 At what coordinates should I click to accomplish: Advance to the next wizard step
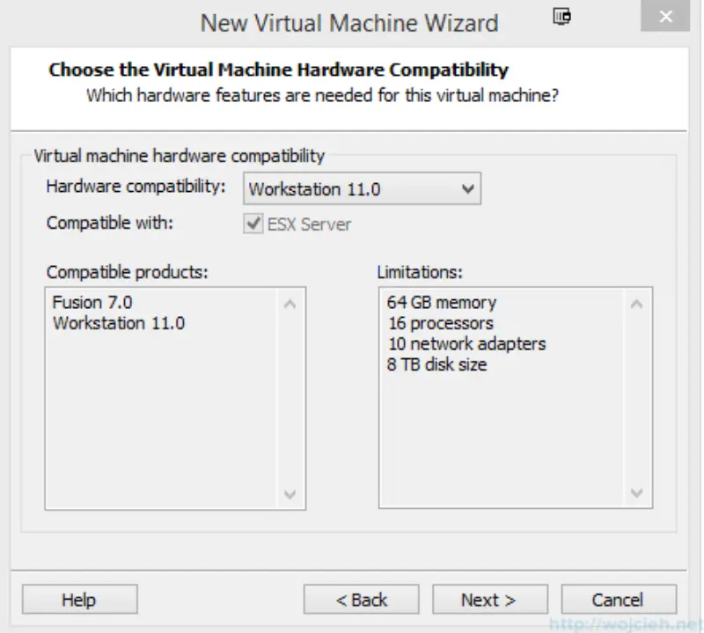pyautogui.click(x=490, y=599)
